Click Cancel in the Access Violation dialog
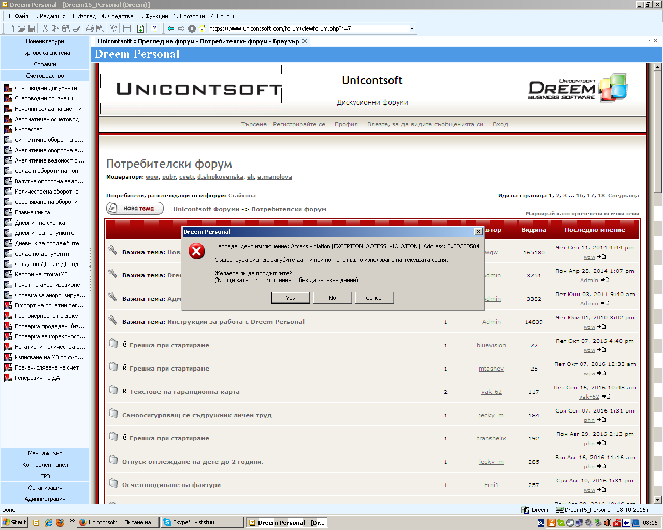Screen dimensions: 663x530 point(374,298)
